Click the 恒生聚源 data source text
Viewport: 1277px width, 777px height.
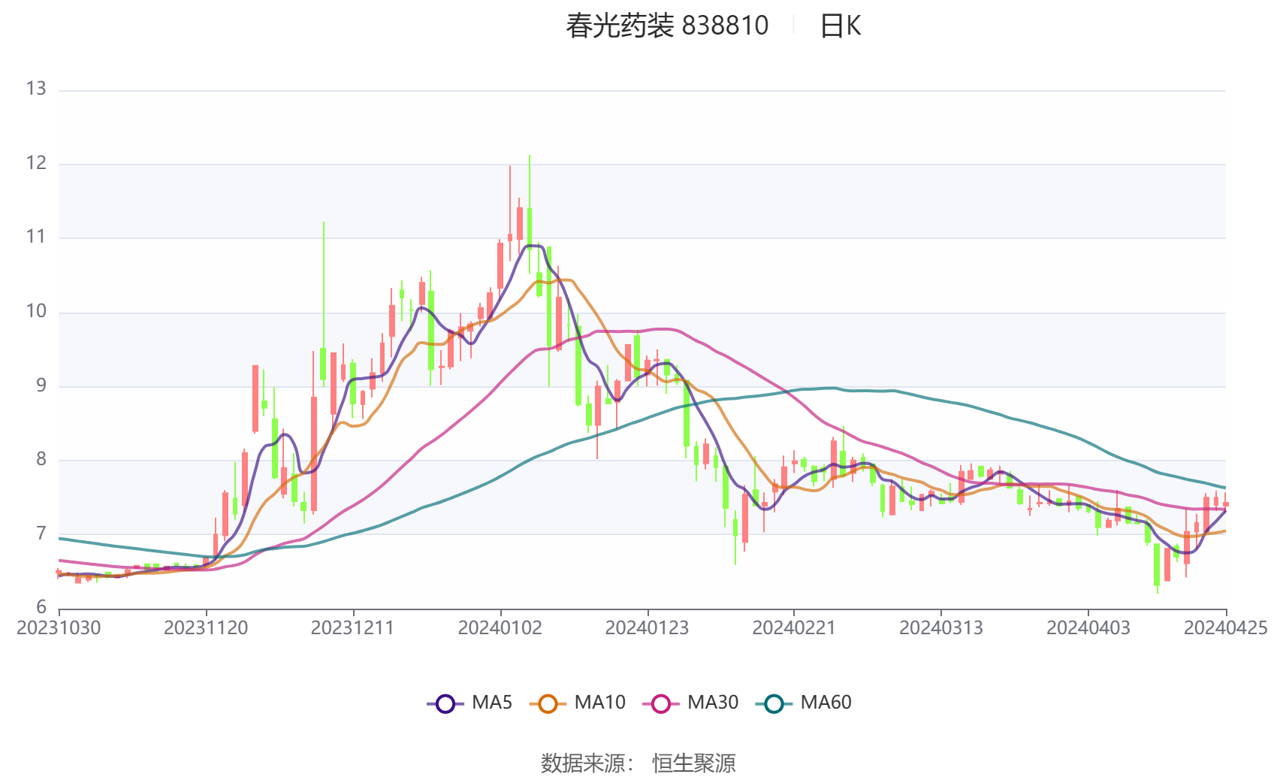(x=693, y=763)
